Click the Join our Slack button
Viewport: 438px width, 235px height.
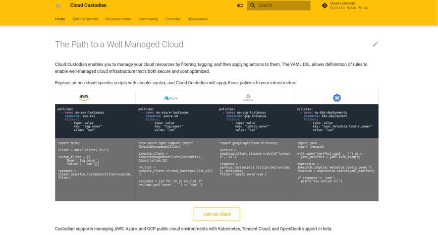click(217, 214)
